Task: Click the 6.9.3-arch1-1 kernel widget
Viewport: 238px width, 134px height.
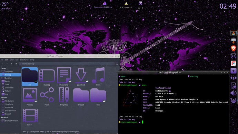Action: click(126, 5)
